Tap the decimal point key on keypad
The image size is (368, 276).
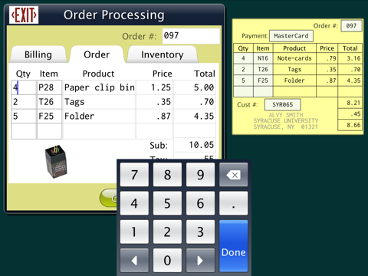(x=233, y=203)
